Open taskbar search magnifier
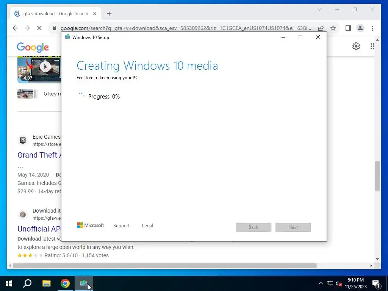The image size is (388, 291). click(27, 283)
